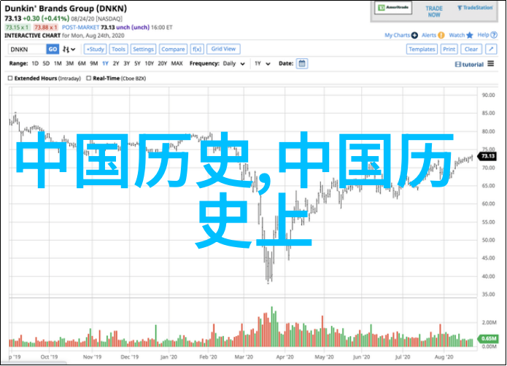Click the Dunkin' Brands Group (DNKN) title
This screenshot has height=366, width=507.
coord(66,9)
